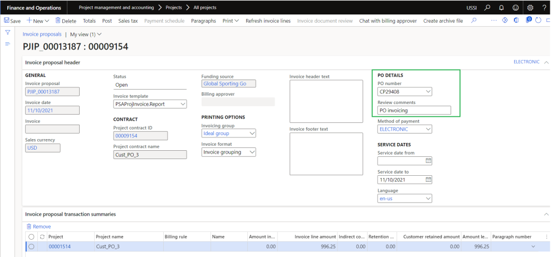
Task: Click the feedback smiley icon
Action: click(515, 7)
